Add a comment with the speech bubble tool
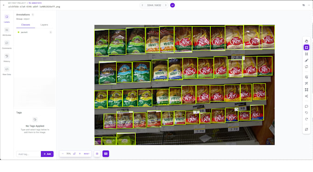Viewport: 313px width, 172px height. (307, 107)
